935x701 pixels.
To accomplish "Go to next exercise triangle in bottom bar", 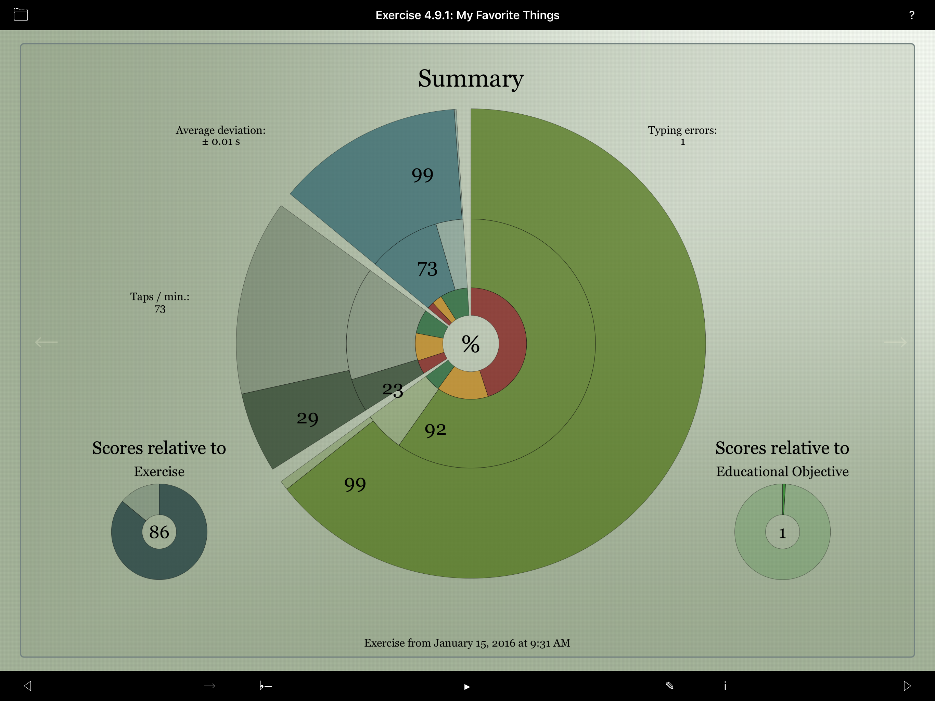I will tap(907, 686).
